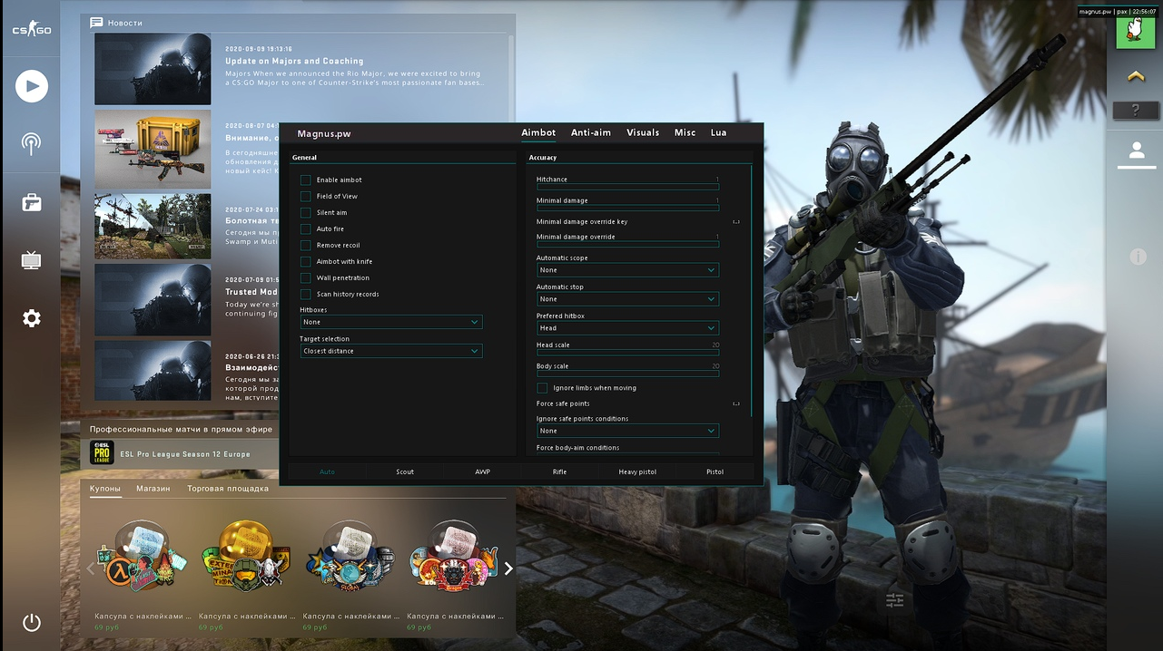Open Target selection dropdown

(x=391, y=351)
